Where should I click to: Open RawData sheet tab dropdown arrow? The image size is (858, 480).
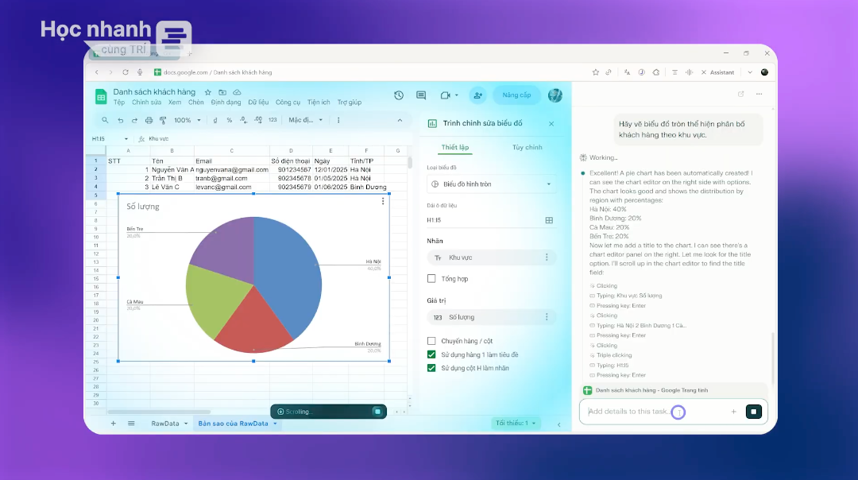[186, 424]
